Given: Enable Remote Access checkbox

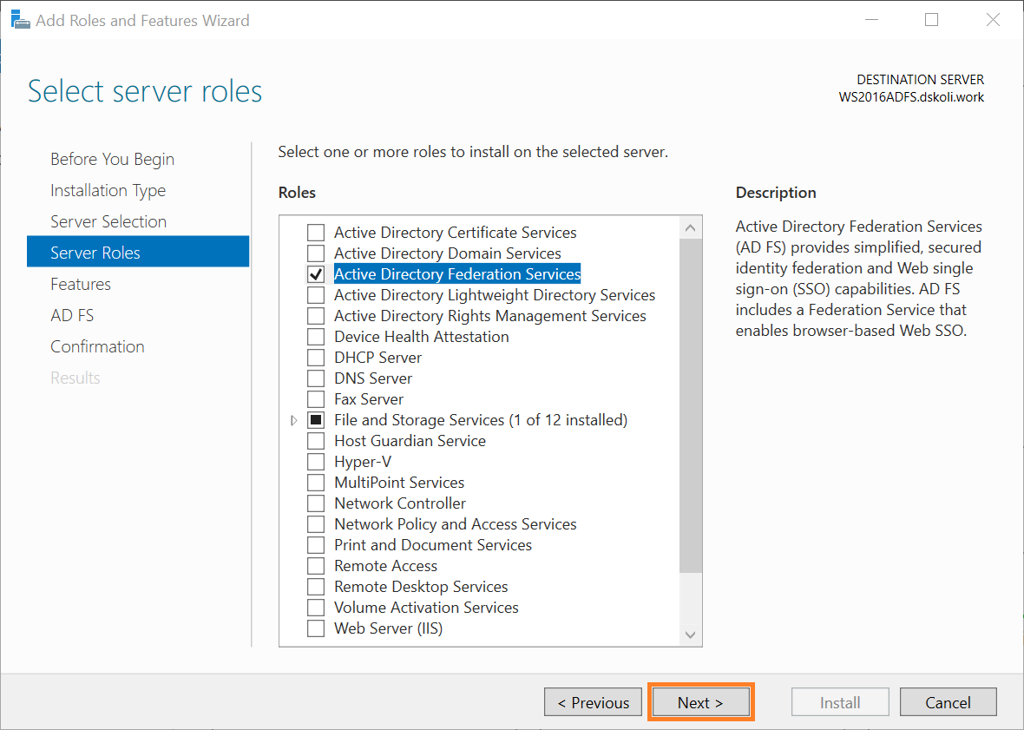Looking at the screenshot, I should click(x=316, y=566).
